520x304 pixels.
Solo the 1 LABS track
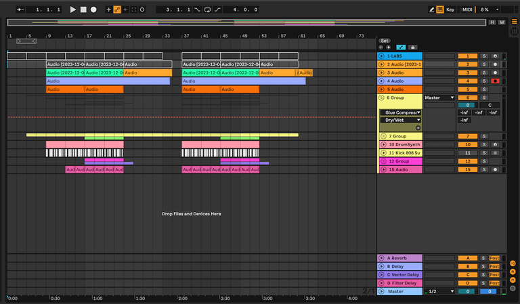(x=484, y=56)
